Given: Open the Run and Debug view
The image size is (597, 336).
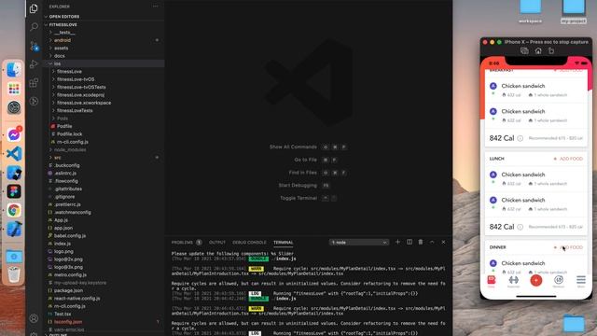Looking at the screenshot, I should click(x=34, y=63).
